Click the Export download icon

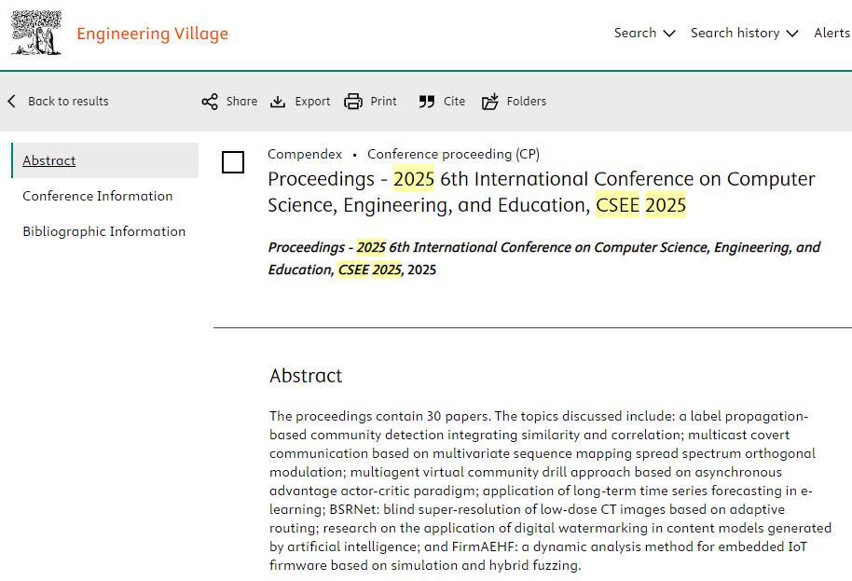(278, 102)
